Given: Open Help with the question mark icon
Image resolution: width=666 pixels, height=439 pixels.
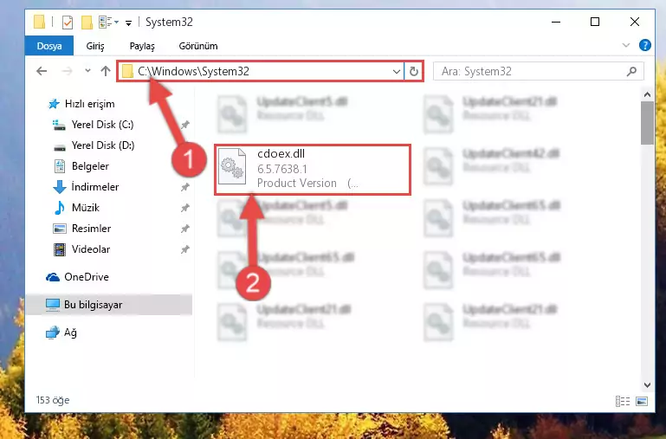Looking at the screenshot, I should click(x=644, y=45).
